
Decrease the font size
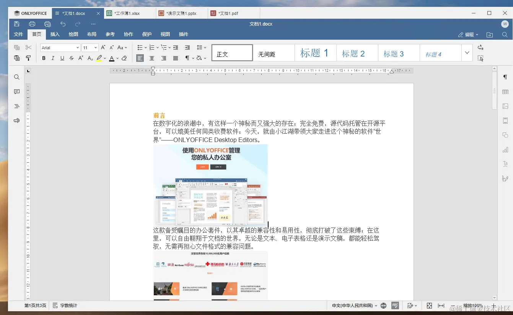click(x=112, y=48)
